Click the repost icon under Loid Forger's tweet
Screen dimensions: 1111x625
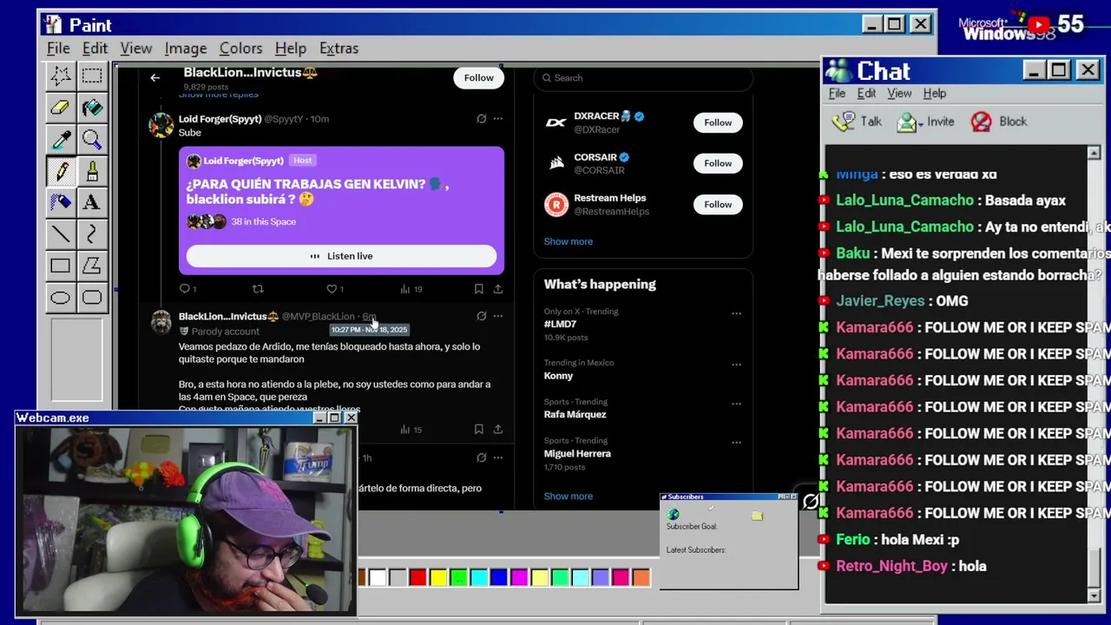(x=258, y=289)
